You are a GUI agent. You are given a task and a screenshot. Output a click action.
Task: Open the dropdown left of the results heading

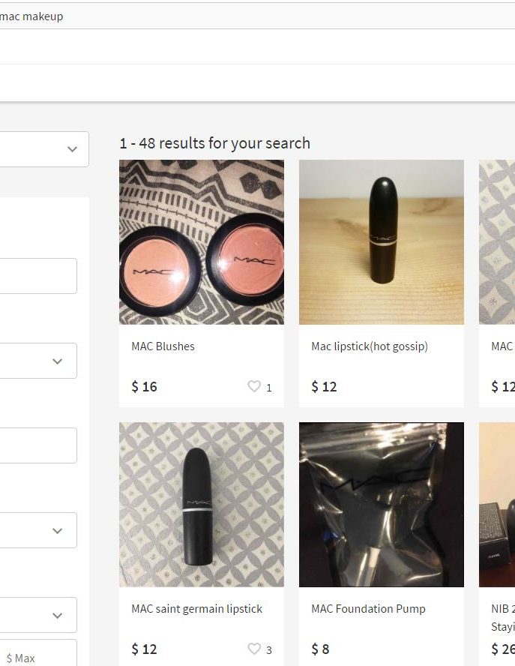pyautogui.click(x=43, y=149)
